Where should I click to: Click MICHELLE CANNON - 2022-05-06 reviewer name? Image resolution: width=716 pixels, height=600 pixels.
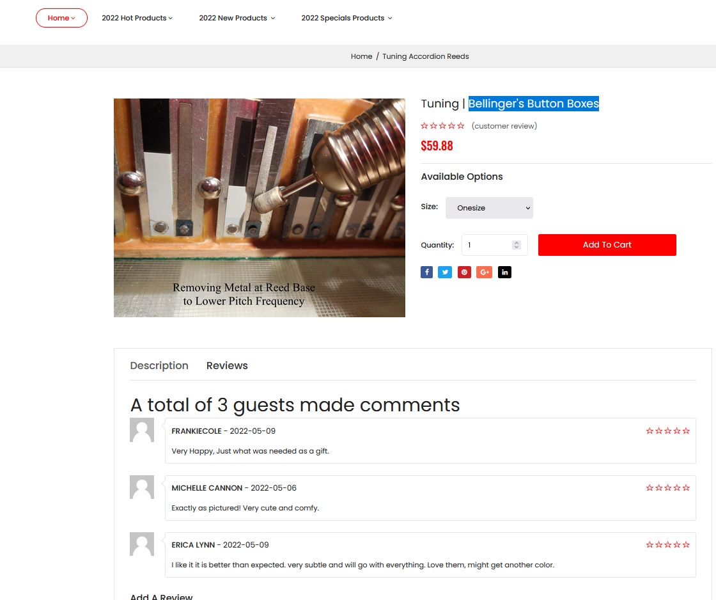pyautogui.click(x=234, y=488)
